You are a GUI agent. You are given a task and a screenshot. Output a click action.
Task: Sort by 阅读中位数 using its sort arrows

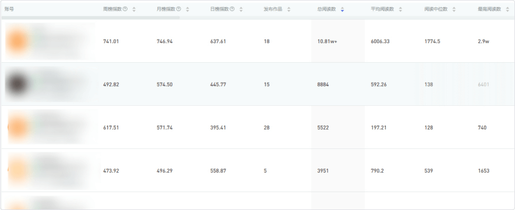click(454, 9)
